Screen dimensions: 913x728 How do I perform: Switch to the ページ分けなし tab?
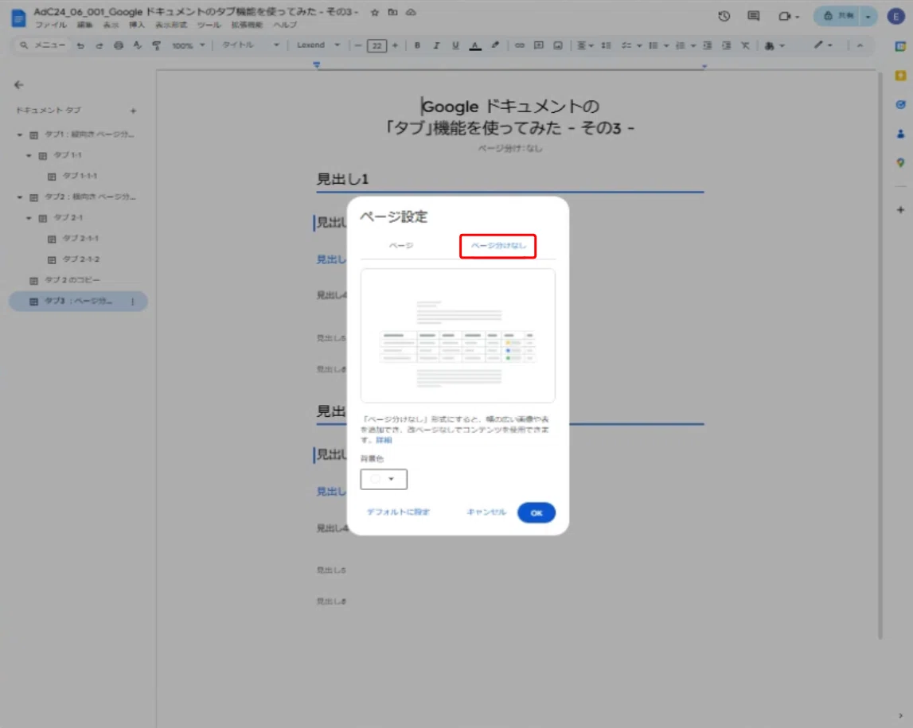tap(498, 246)
